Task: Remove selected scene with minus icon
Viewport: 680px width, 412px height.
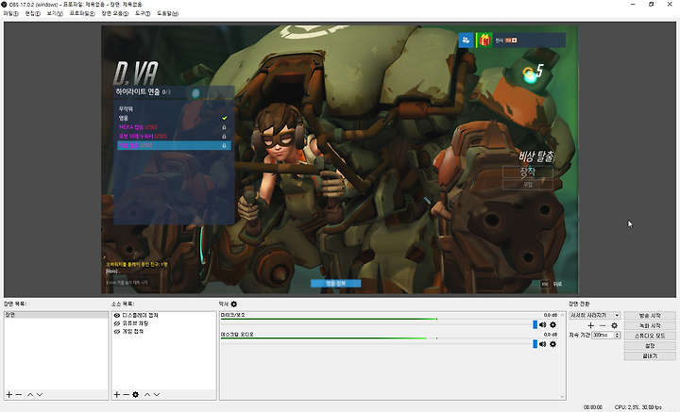Action: pos(19,395)
